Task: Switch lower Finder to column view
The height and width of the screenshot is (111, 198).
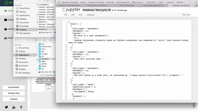Action: pos(36,40)
